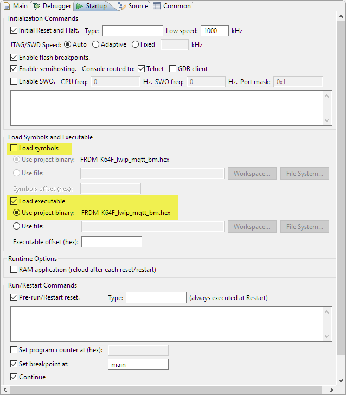Enable the SWO checkbox
The image size is (346, 395).
click(x=14, y=81)
